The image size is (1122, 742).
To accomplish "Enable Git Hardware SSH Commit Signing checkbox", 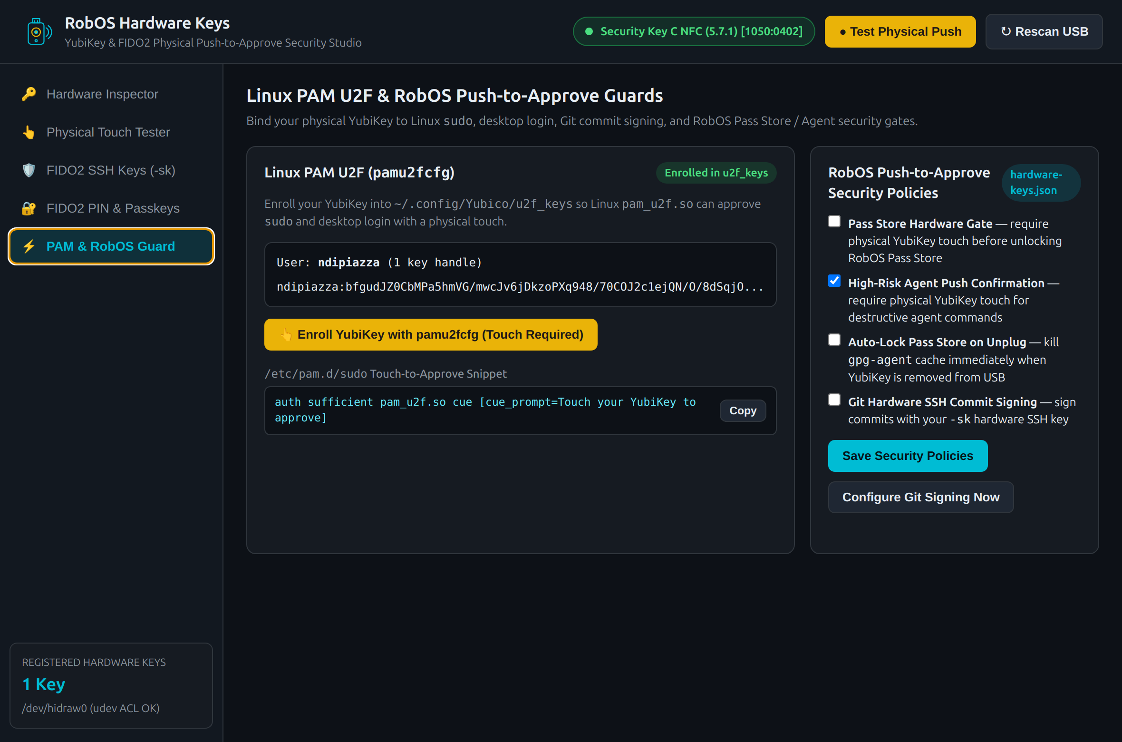I will click(x=834, y=400).
